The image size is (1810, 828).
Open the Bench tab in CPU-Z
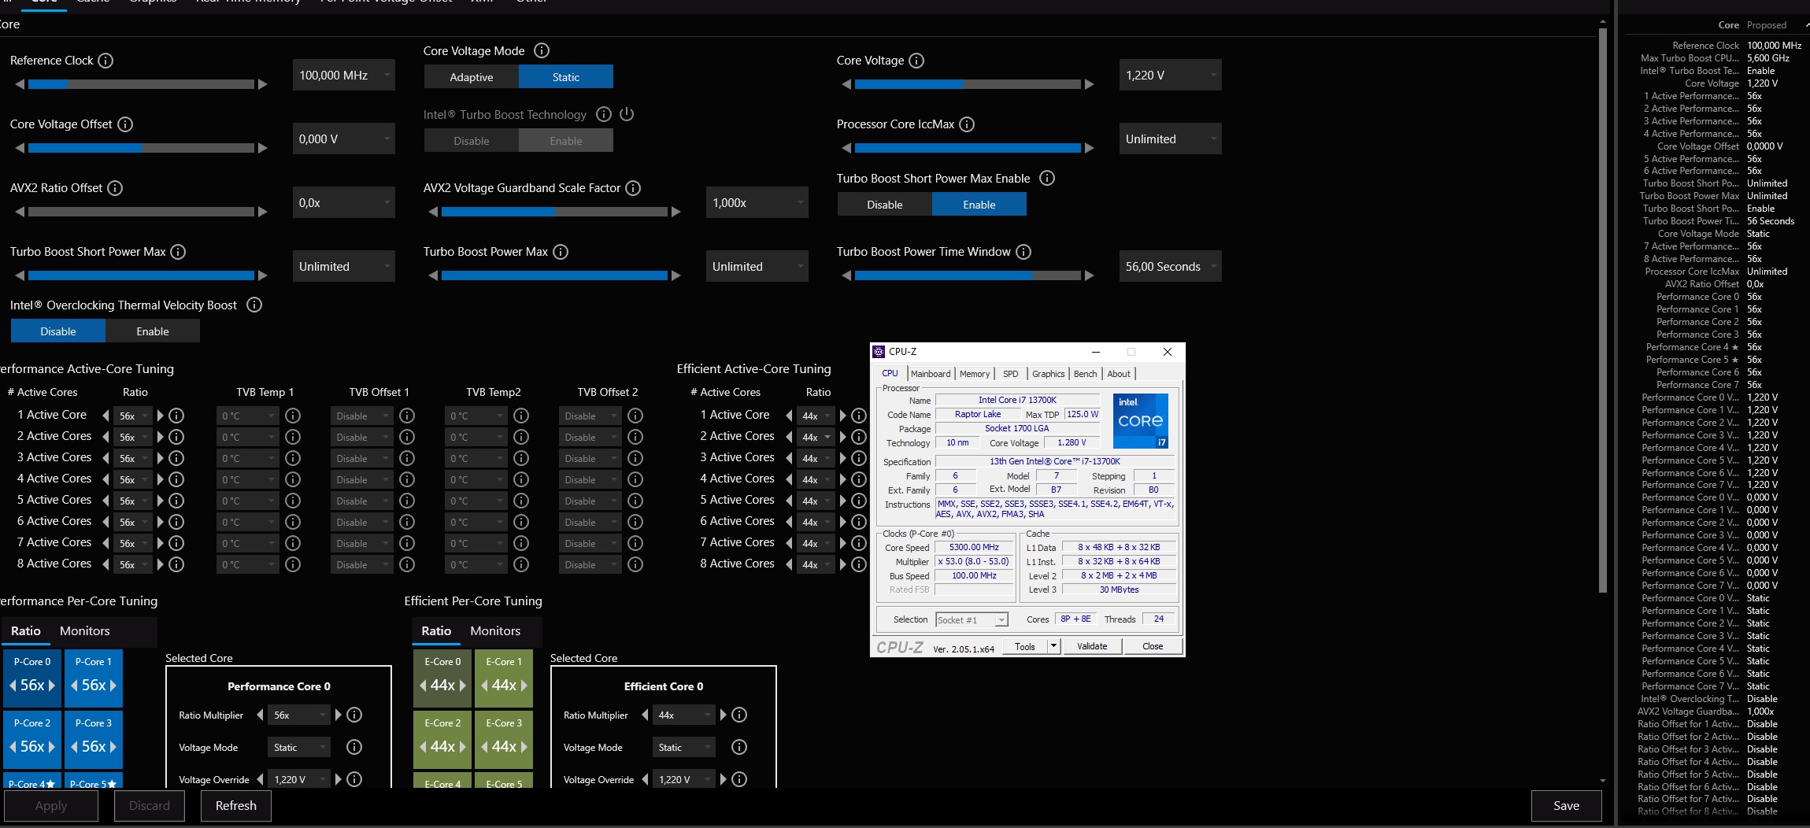coord(1085,374)
